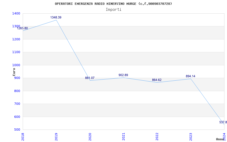Click the 2024 x-axis label
Image resolution: width=227 pixels, height=142 pixels.
(x=224, y=137)
